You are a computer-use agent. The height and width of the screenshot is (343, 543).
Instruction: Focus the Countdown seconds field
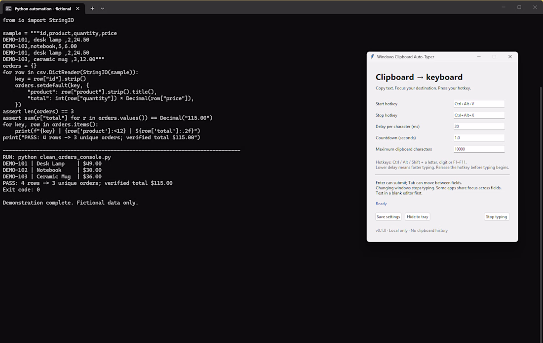click(x=479, y=138)
